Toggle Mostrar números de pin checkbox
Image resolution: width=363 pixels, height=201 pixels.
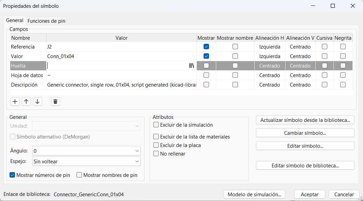(13, 175)
